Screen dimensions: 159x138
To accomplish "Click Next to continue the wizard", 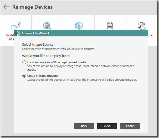I will (x=107, y=126).
